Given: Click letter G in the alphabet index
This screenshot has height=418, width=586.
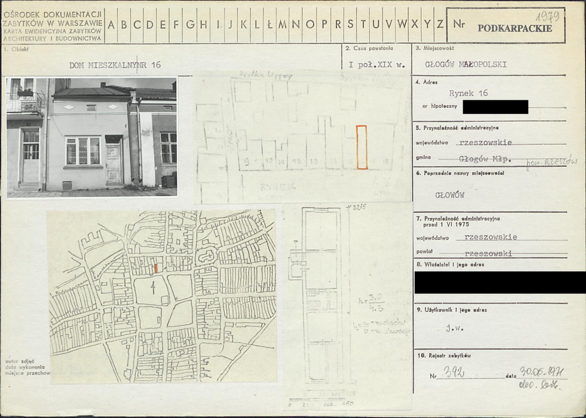Looking at the screenshot, I should point(190,24).
